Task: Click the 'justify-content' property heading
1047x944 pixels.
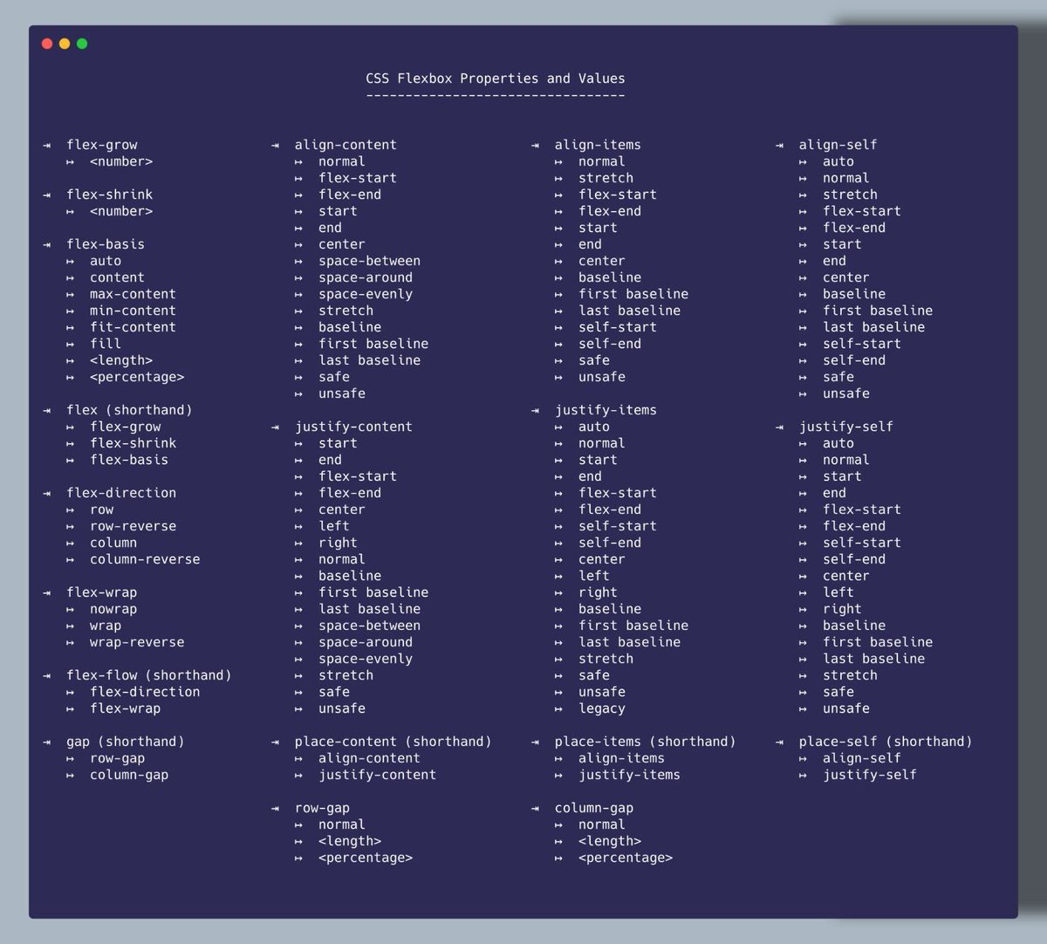Action: (x=353, y=427)
